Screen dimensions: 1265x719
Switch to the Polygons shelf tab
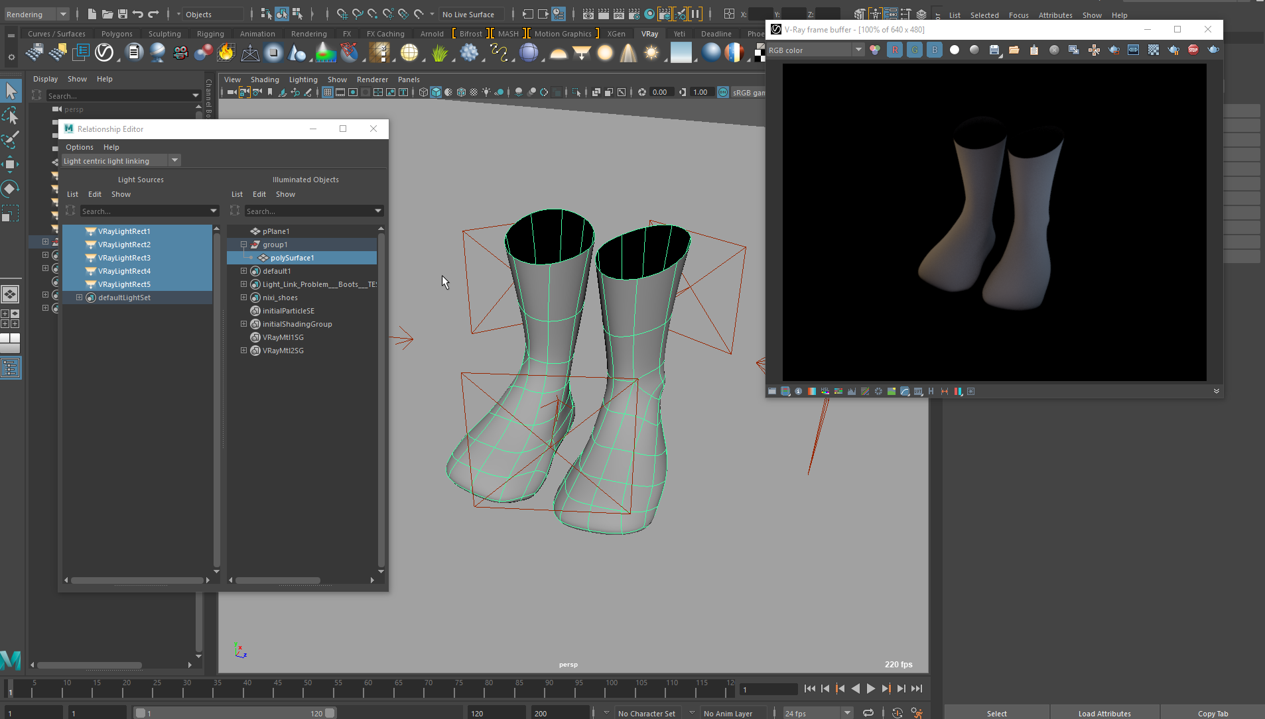click(117, 34)
